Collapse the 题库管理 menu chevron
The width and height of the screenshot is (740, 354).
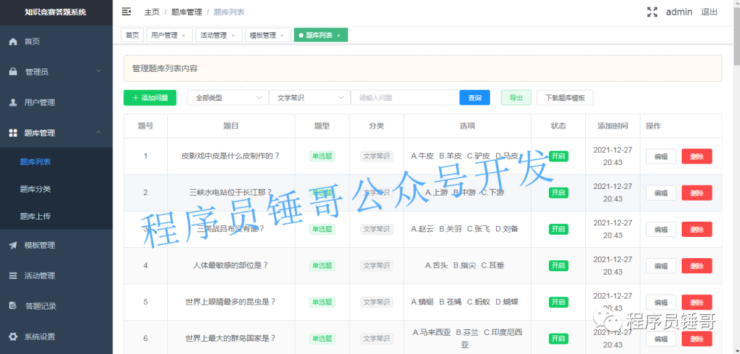pos(99,132)
